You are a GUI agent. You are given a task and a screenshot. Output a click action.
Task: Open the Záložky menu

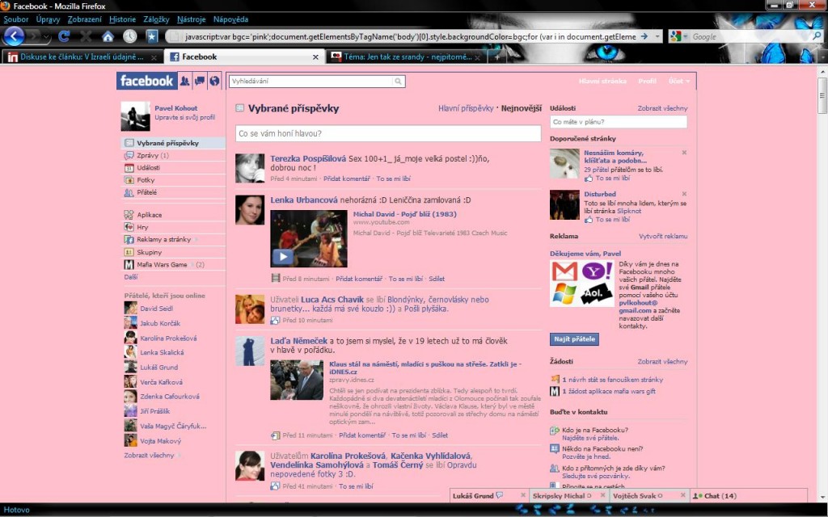[x=156, y=19]
